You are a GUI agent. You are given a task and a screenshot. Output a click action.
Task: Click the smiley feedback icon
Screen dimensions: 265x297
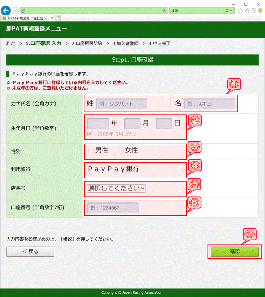(260, 11)
